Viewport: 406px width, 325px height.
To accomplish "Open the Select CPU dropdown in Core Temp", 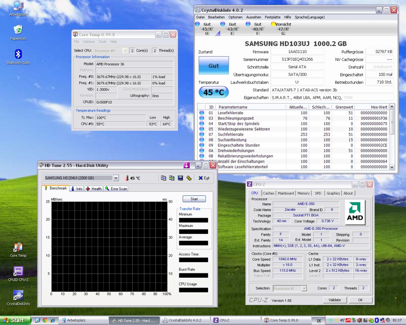I will [125, 51].
